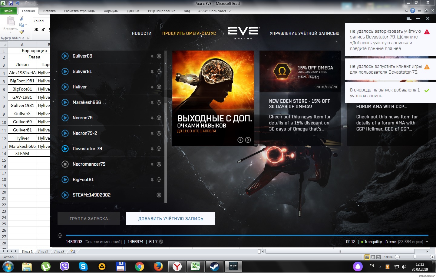
Task: Launch the Hyliver account
Action: tap(65, 87)
